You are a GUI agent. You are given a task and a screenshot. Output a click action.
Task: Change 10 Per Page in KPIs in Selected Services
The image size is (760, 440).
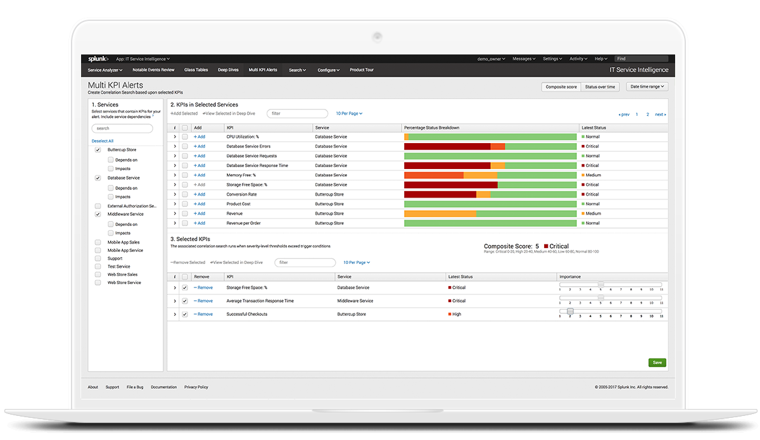click(x=349, y=114)
